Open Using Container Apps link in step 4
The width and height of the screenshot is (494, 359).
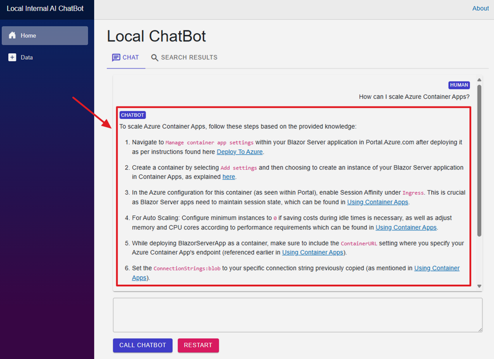point(406,227)
